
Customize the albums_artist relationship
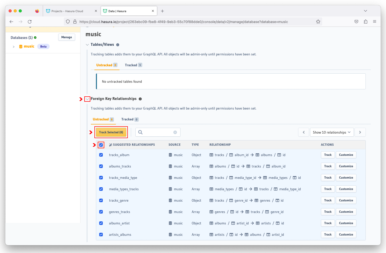(346, 223)
